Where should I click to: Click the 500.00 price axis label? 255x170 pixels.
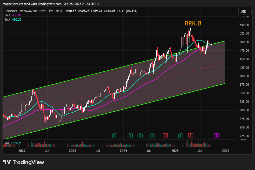click(x=244, y=42)
